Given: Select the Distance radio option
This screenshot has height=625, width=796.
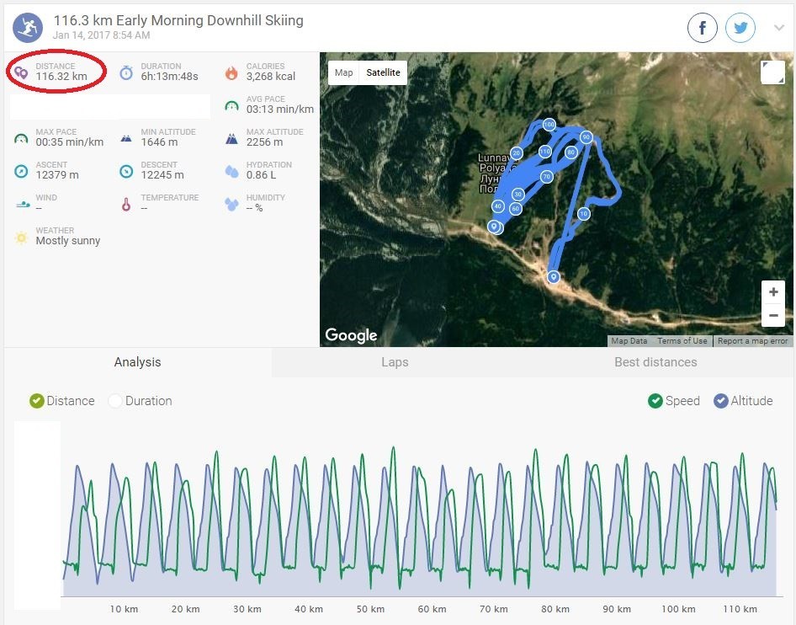Looking at the screenshot, I should click(x=36, y=401).
